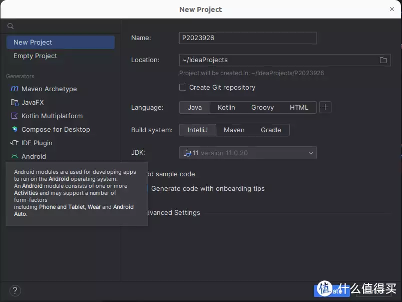This screenshot has width=402, height=302.
Task: Click the IDE Plugin entry
Action: click(x=61, y=143)
